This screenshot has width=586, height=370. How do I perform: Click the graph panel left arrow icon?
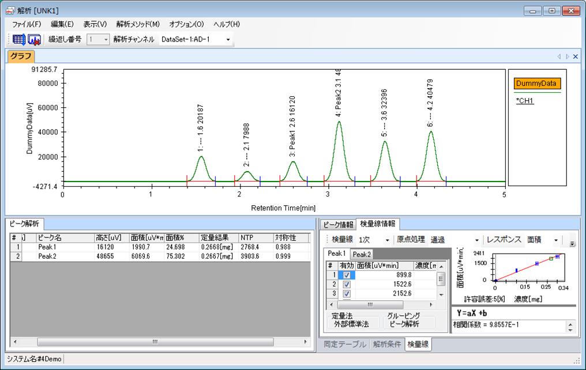click(559, 56)
